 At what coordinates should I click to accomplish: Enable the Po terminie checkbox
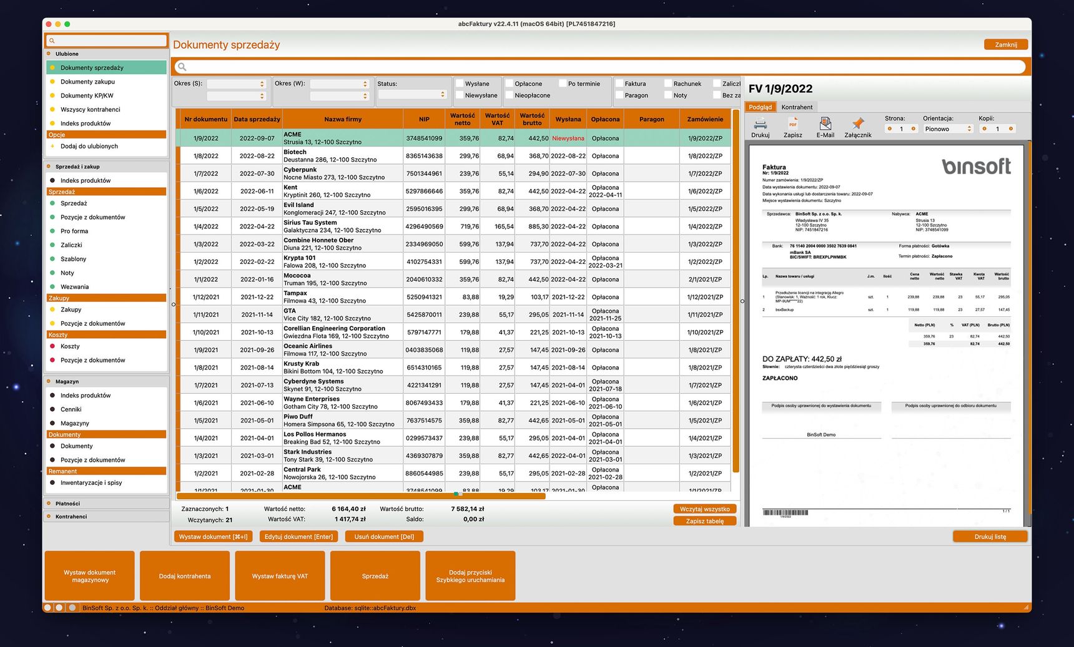tap(563, 83)
